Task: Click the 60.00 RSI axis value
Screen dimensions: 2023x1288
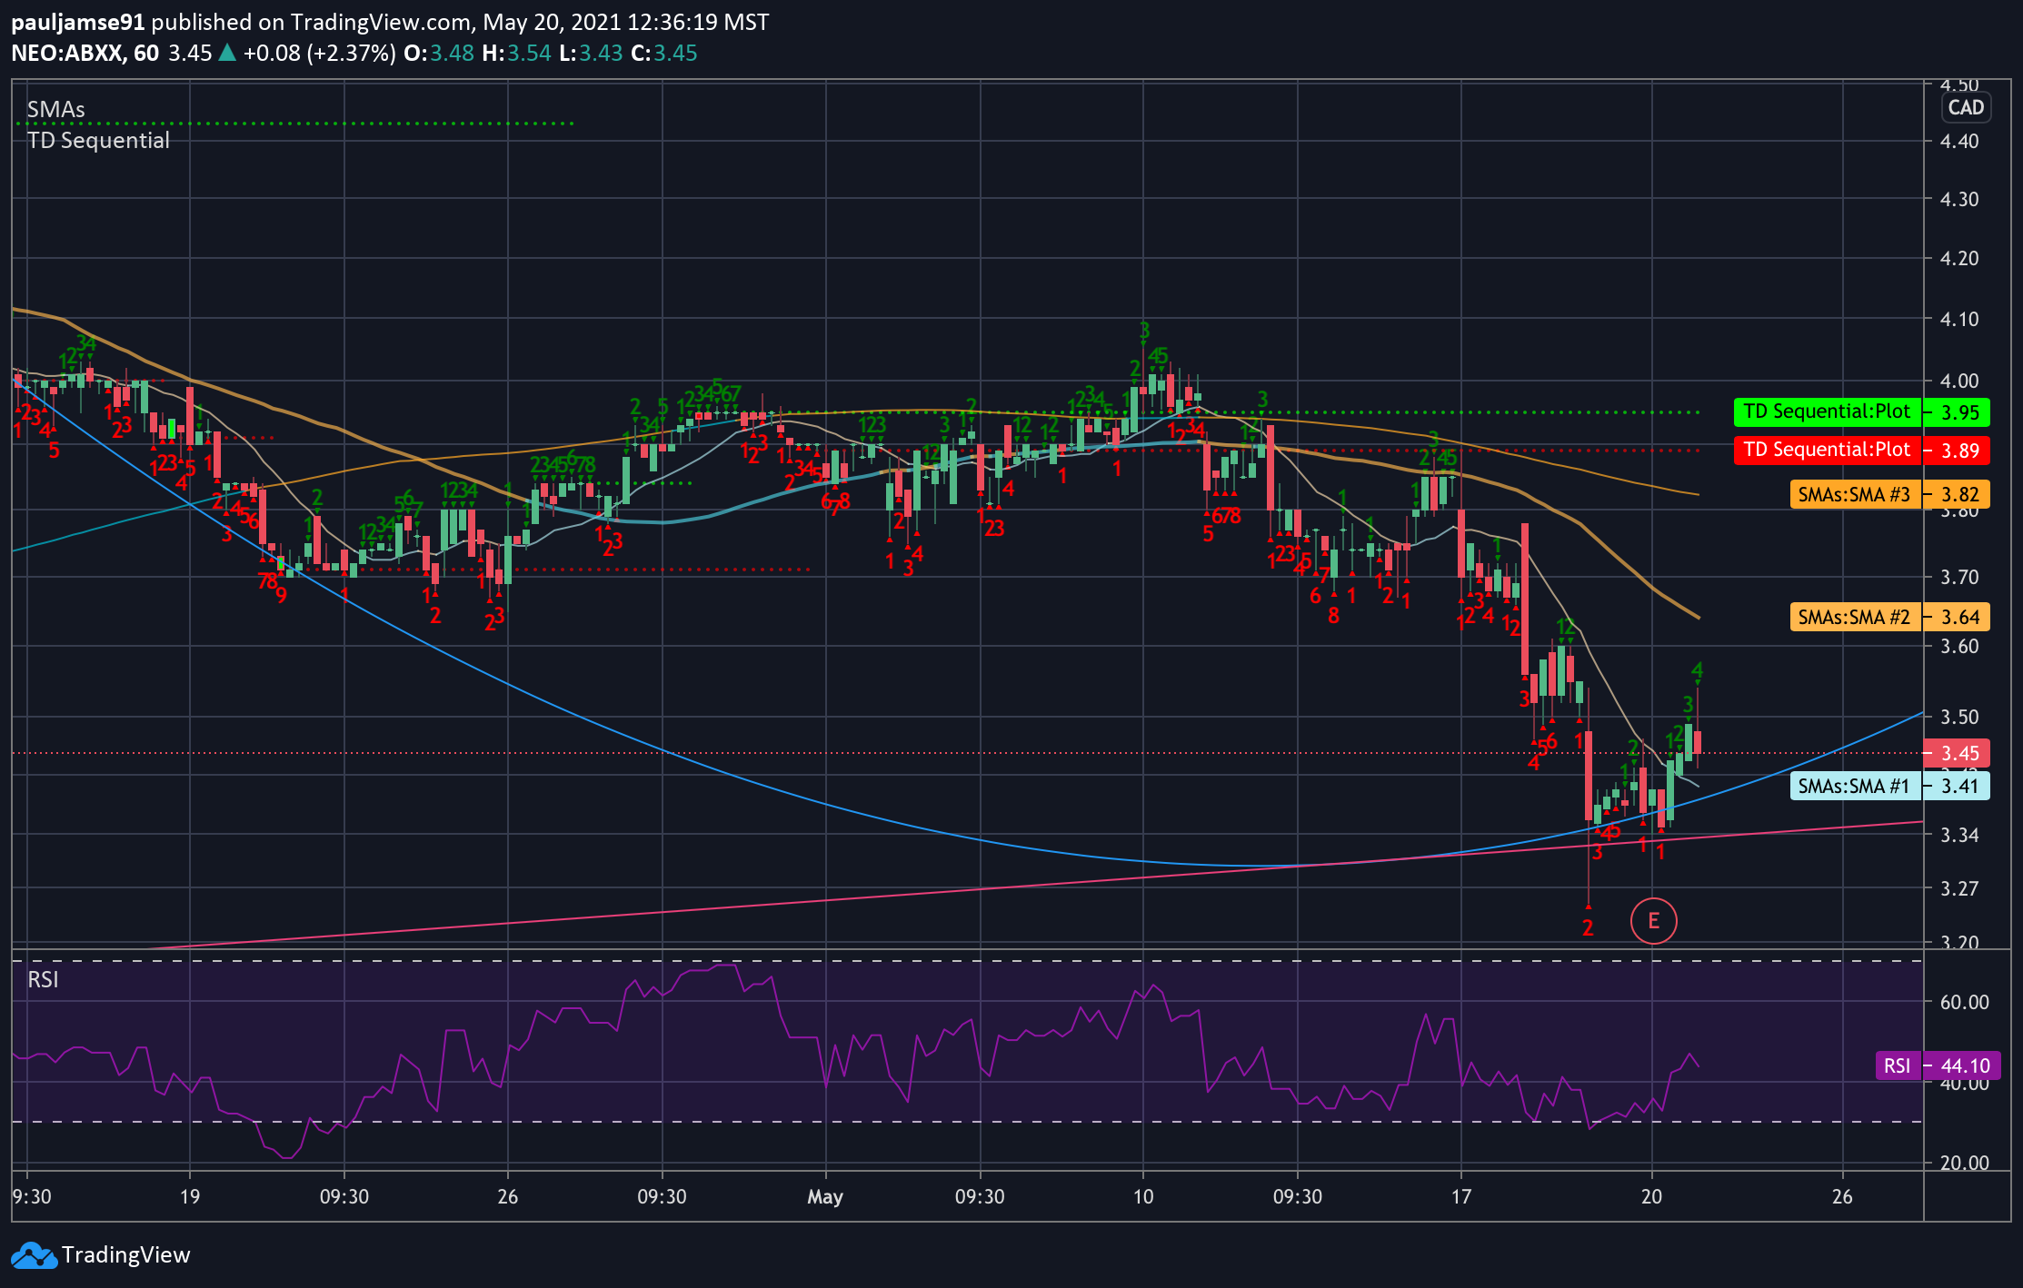Action: point(1964,1002)
